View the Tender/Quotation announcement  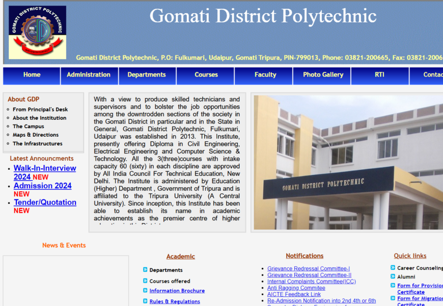(45, 202)
